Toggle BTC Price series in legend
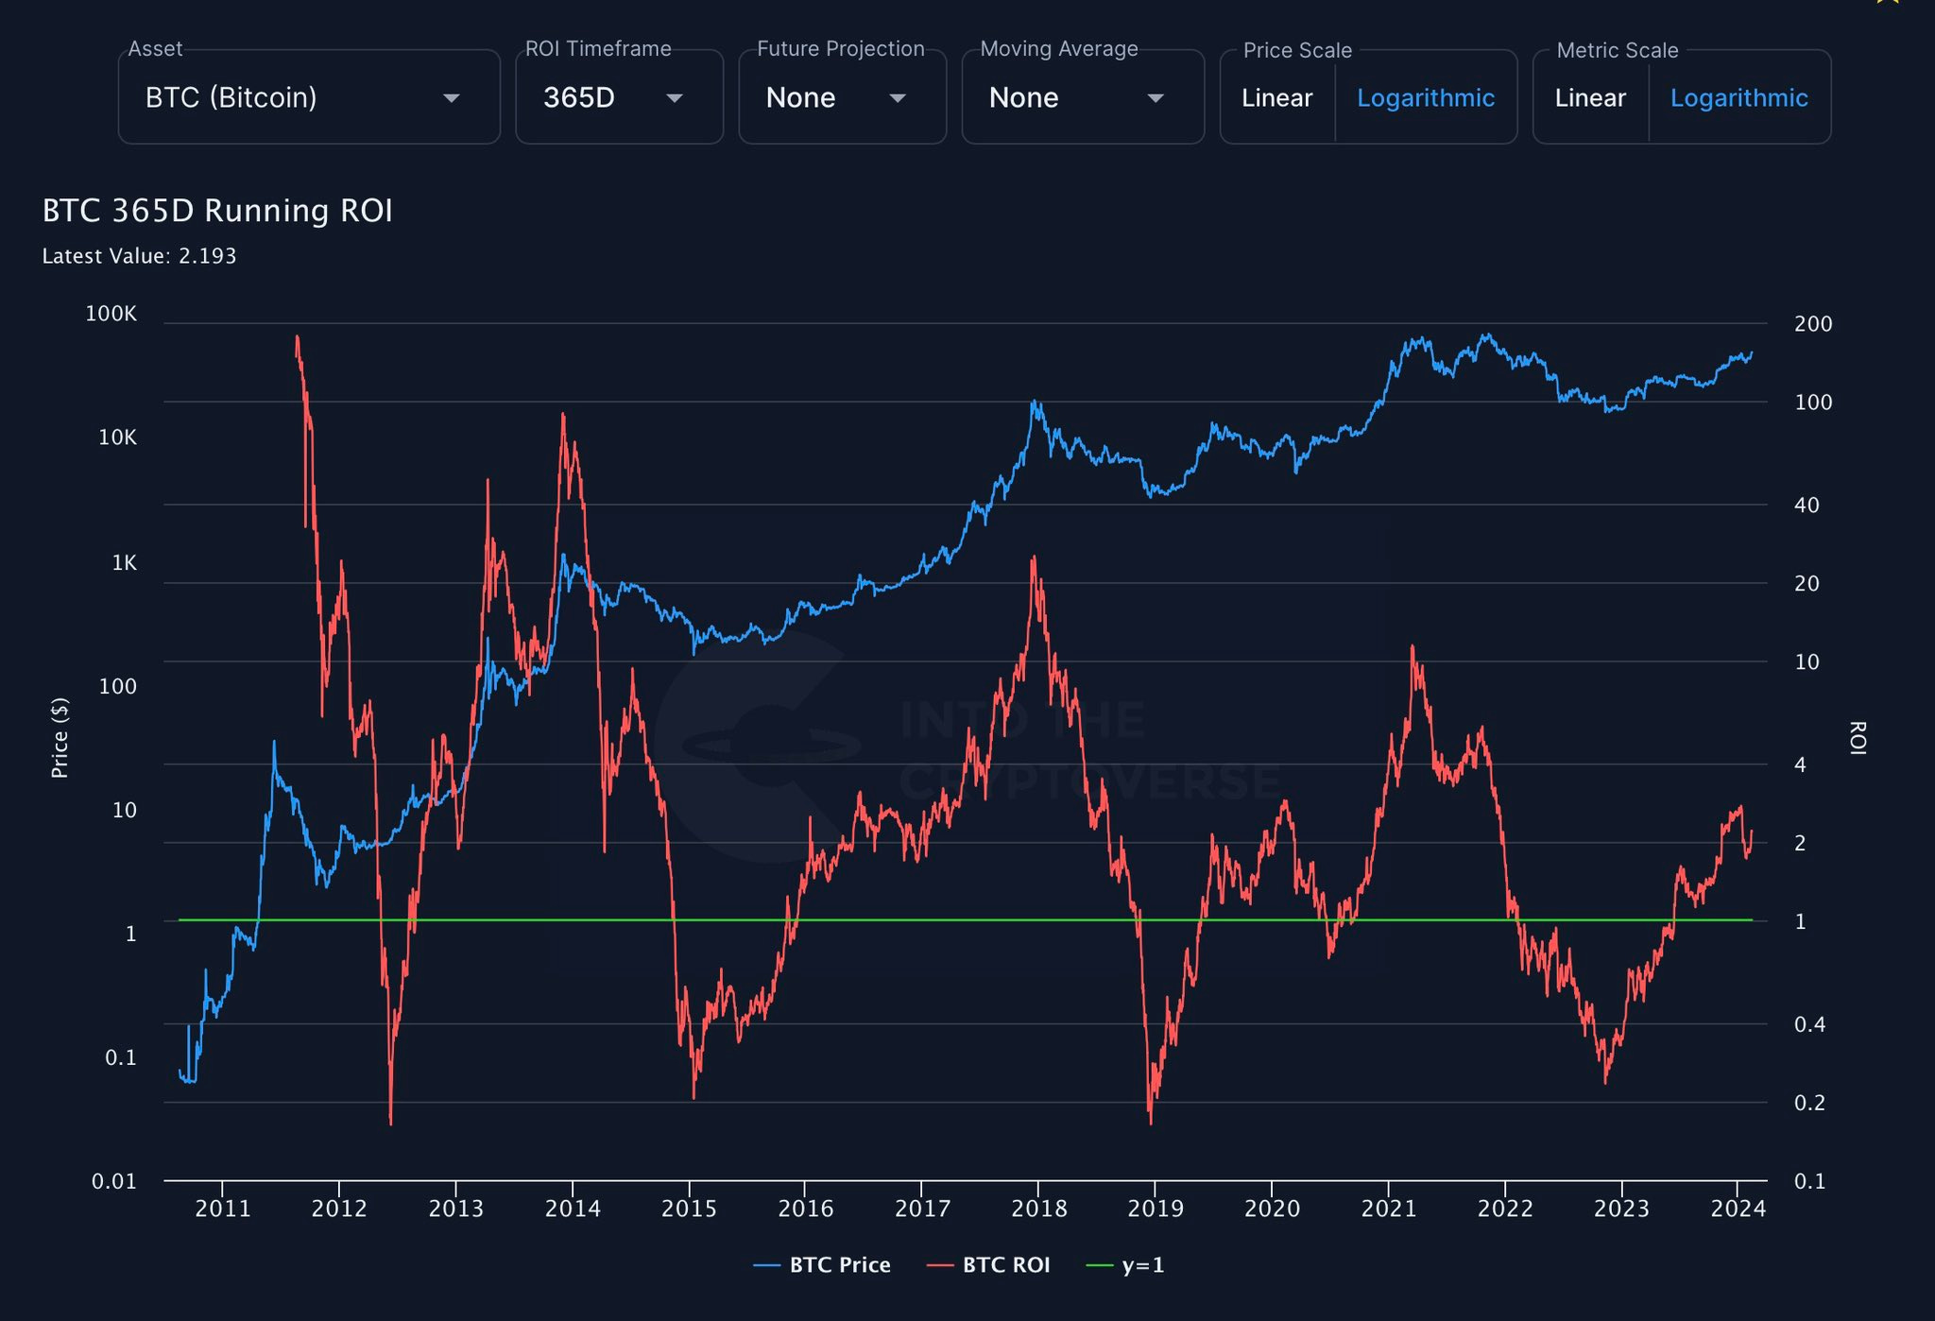The image size is (1935, 1321). 839,1265
